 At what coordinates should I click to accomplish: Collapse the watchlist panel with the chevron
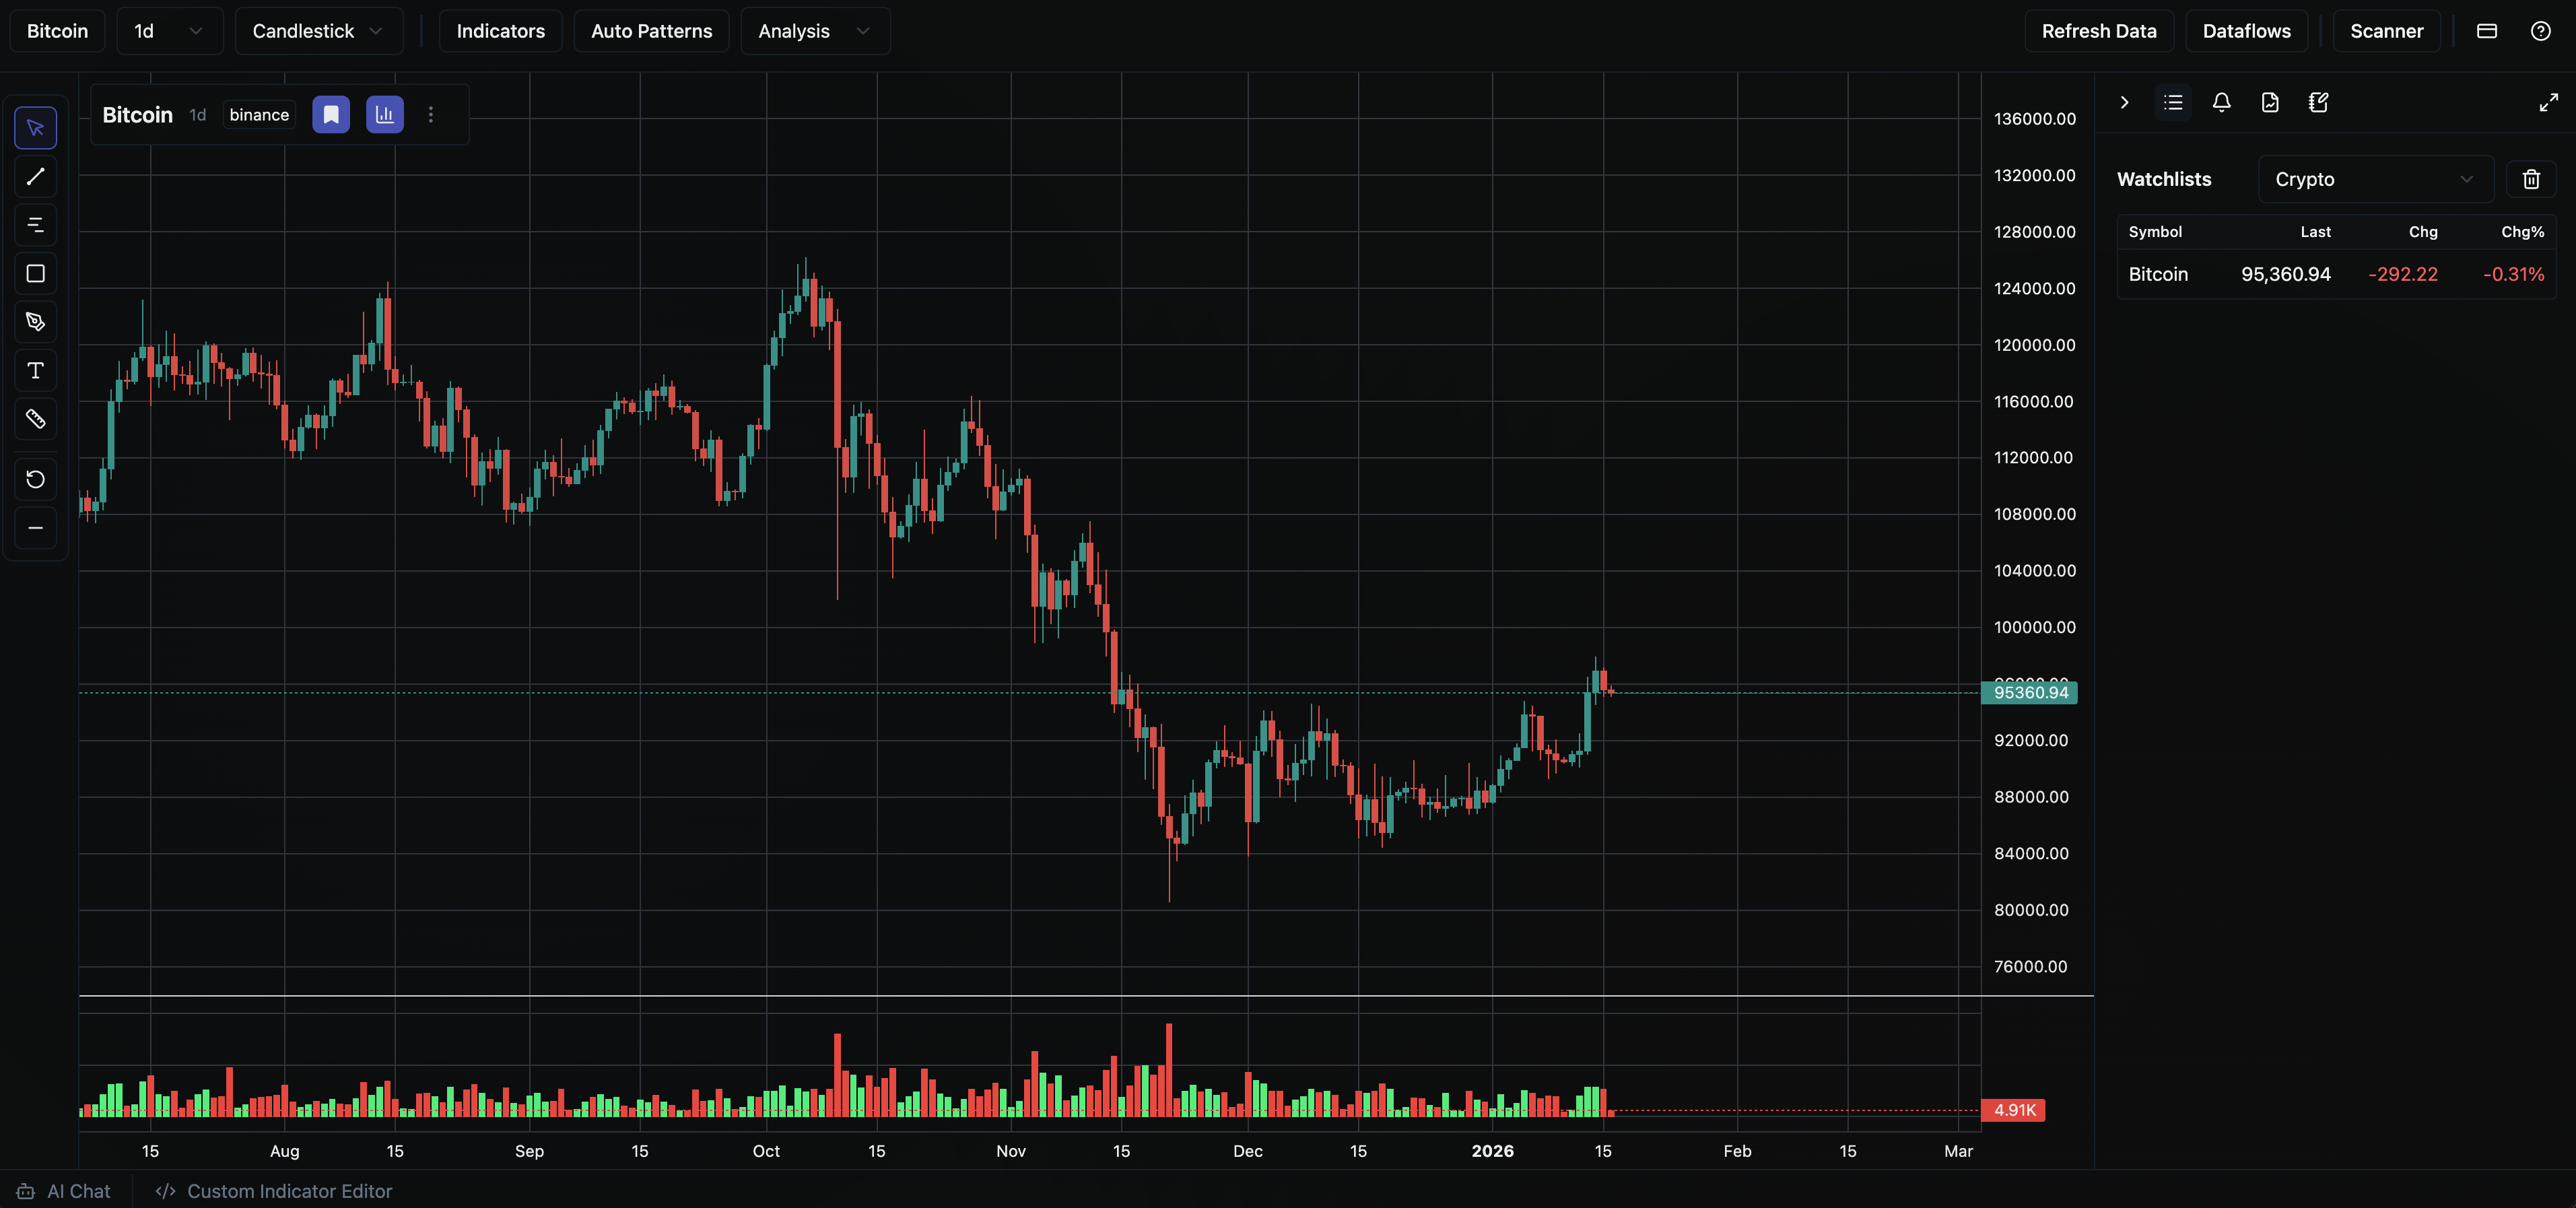2124,102
